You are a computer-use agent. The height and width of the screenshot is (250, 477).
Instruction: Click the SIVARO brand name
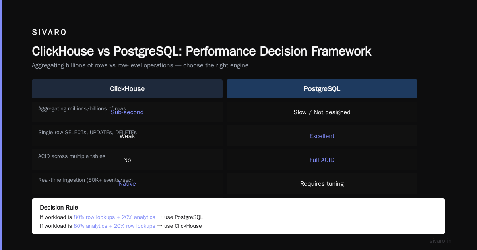pyautogui.click(x=49, y=33)
